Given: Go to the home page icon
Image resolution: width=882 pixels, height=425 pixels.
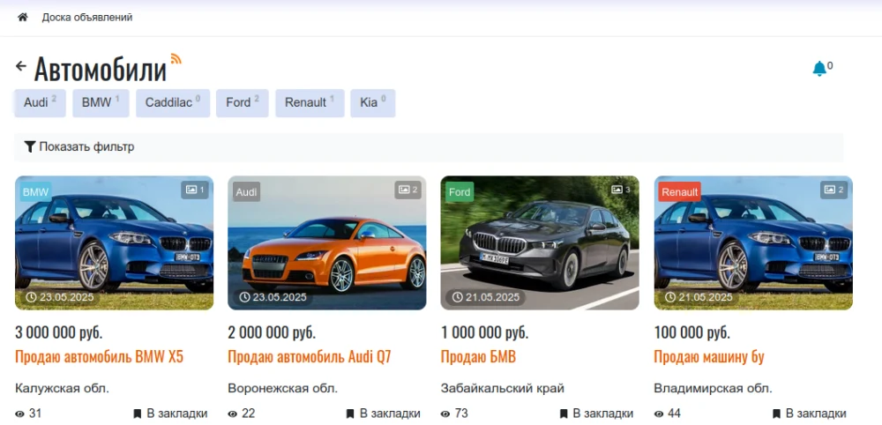Looking at the screenshot, I should pyautogui.click(x=23, y=18).
